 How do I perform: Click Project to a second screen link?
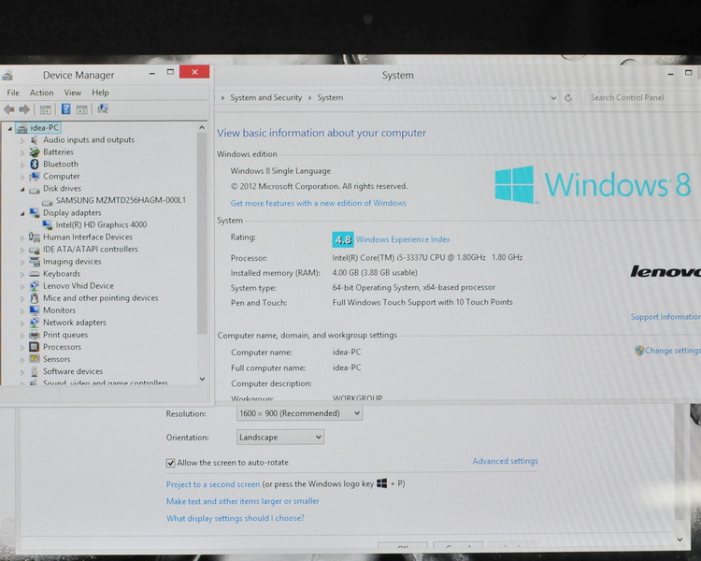(213, 484)
